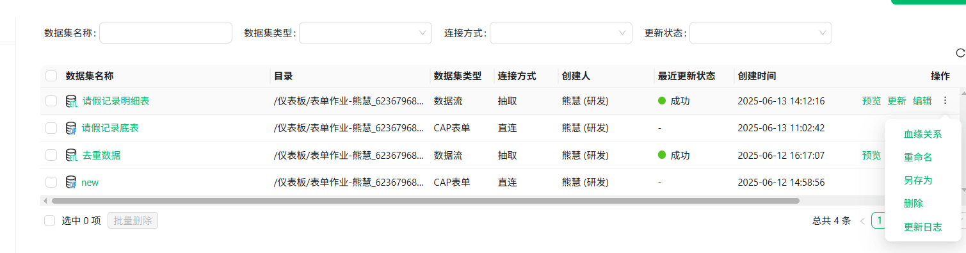Click the dataset icon beside 请假记录底表
Viewport: 966px width, 253px height.
pos(72,128)
